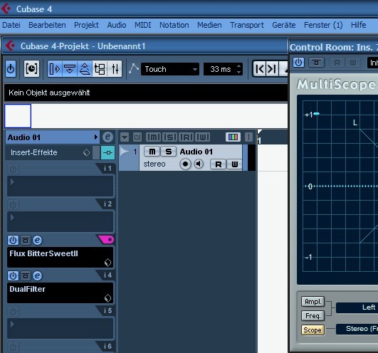Click teal insert-effects state button

click(107, 152)
